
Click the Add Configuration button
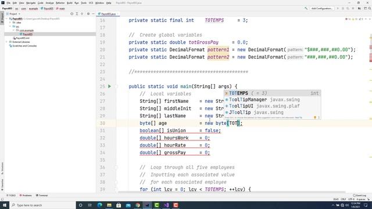[321, 8]
